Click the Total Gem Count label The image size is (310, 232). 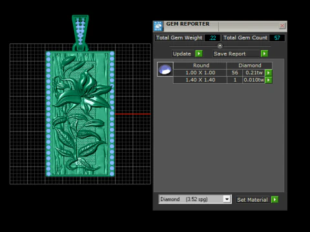point(245,38)
